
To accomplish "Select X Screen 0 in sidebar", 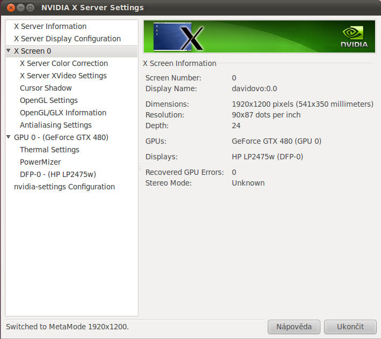I will [33, 51].
